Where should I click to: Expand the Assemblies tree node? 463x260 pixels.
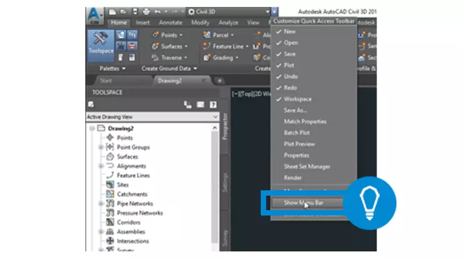click(x=101, y=232)
